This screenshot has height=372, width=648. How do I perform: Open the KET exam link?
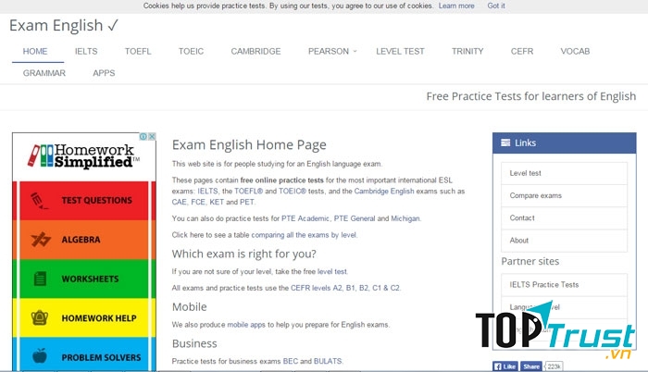pyautogui.click(x=217, y=202)
